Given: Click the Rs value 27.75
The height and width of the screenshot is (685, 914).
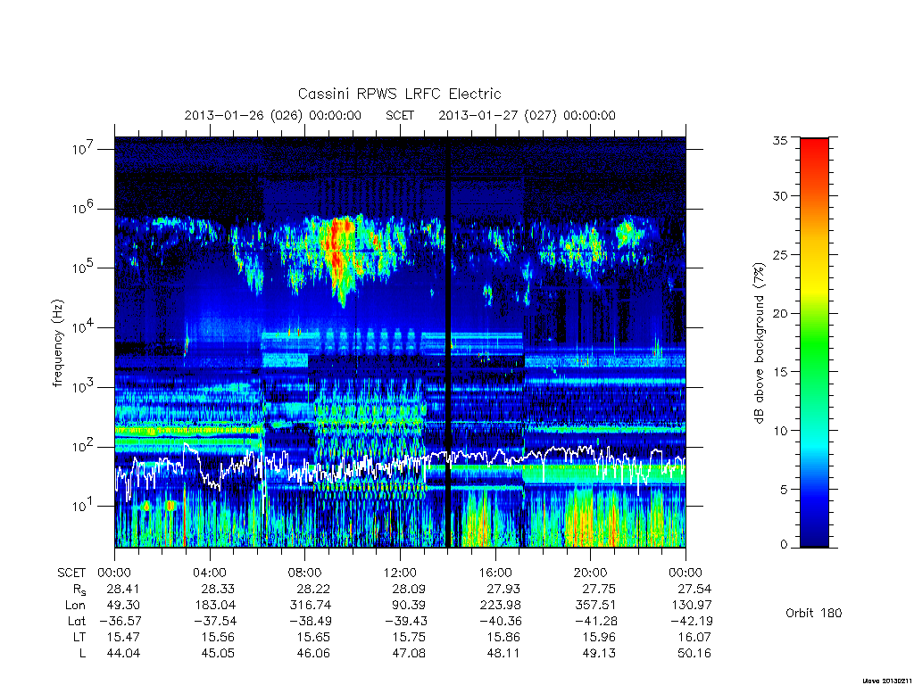Looking at the screenshot, I should 599,589.
